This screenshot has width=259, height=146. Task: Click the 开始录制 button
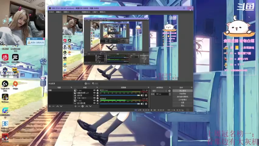click(183, 94)
